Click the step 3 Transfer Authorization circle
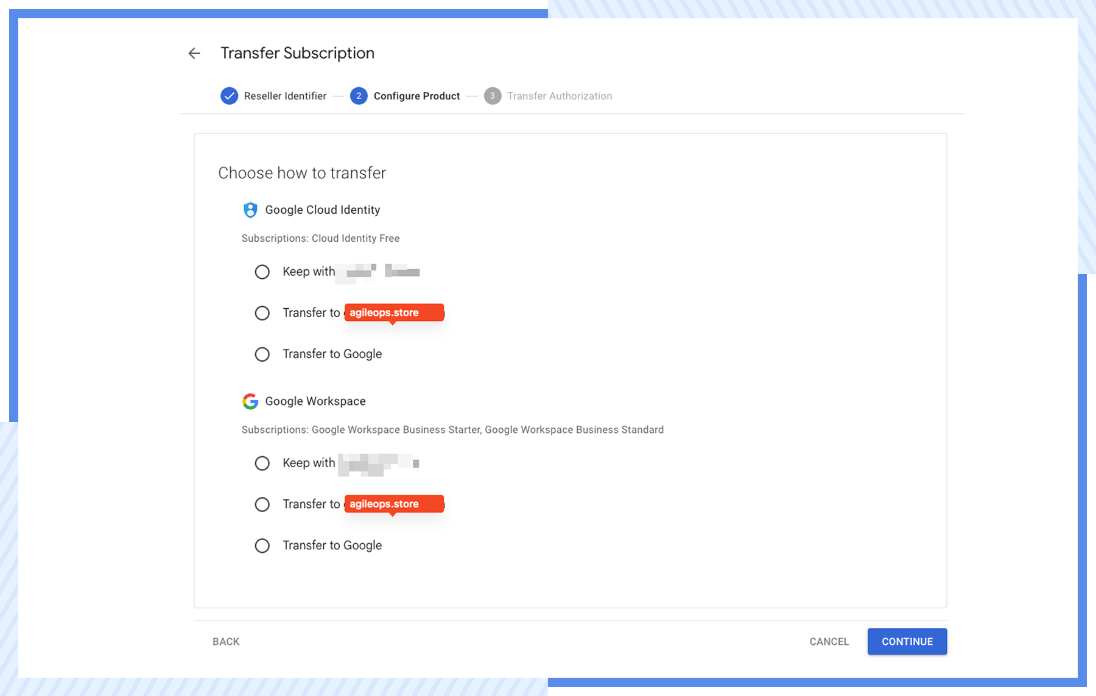Viewport: 1096px width, 696px height. (x=492, y=96)
